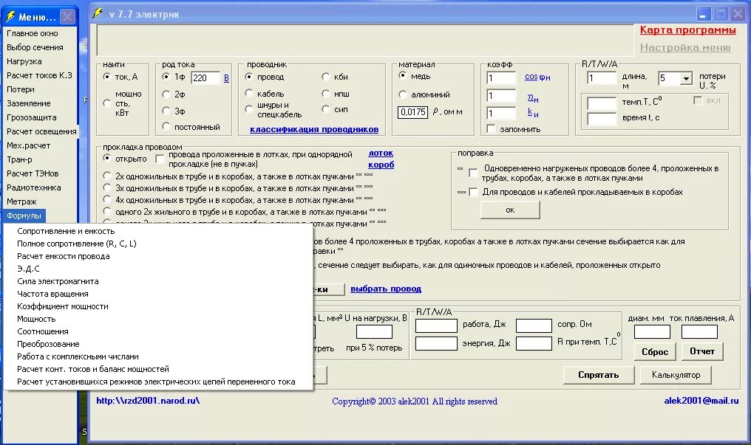Open the Калькулятор button
Screen dimensions: 751x445
676,375
